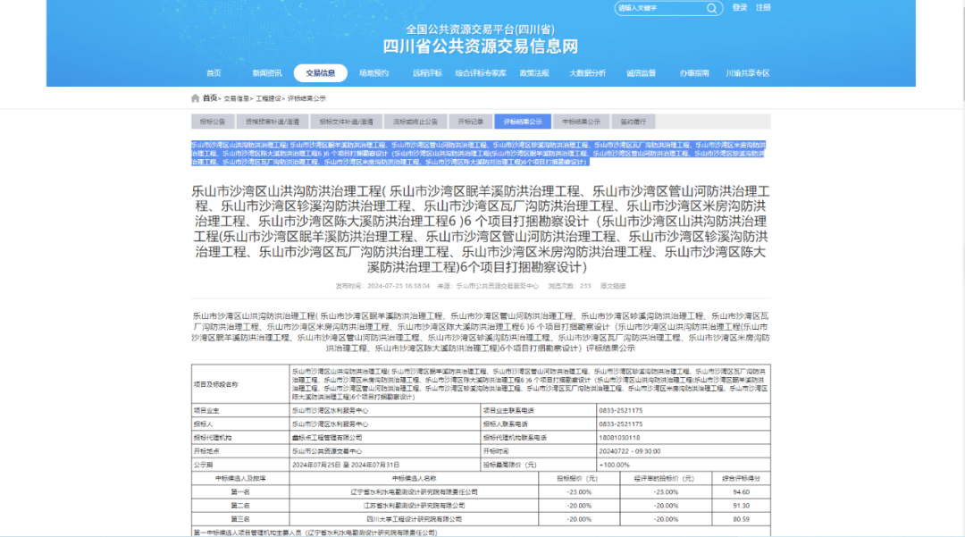Click 工程建设 in the breadcrumb
This screenshot has width=965, height=537.
pos(269,98)
